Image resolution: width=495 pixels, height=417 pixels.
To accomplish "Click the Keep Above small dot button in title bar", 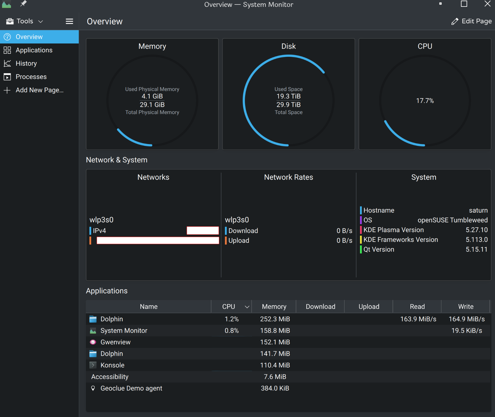I will [x=441, y=4].
